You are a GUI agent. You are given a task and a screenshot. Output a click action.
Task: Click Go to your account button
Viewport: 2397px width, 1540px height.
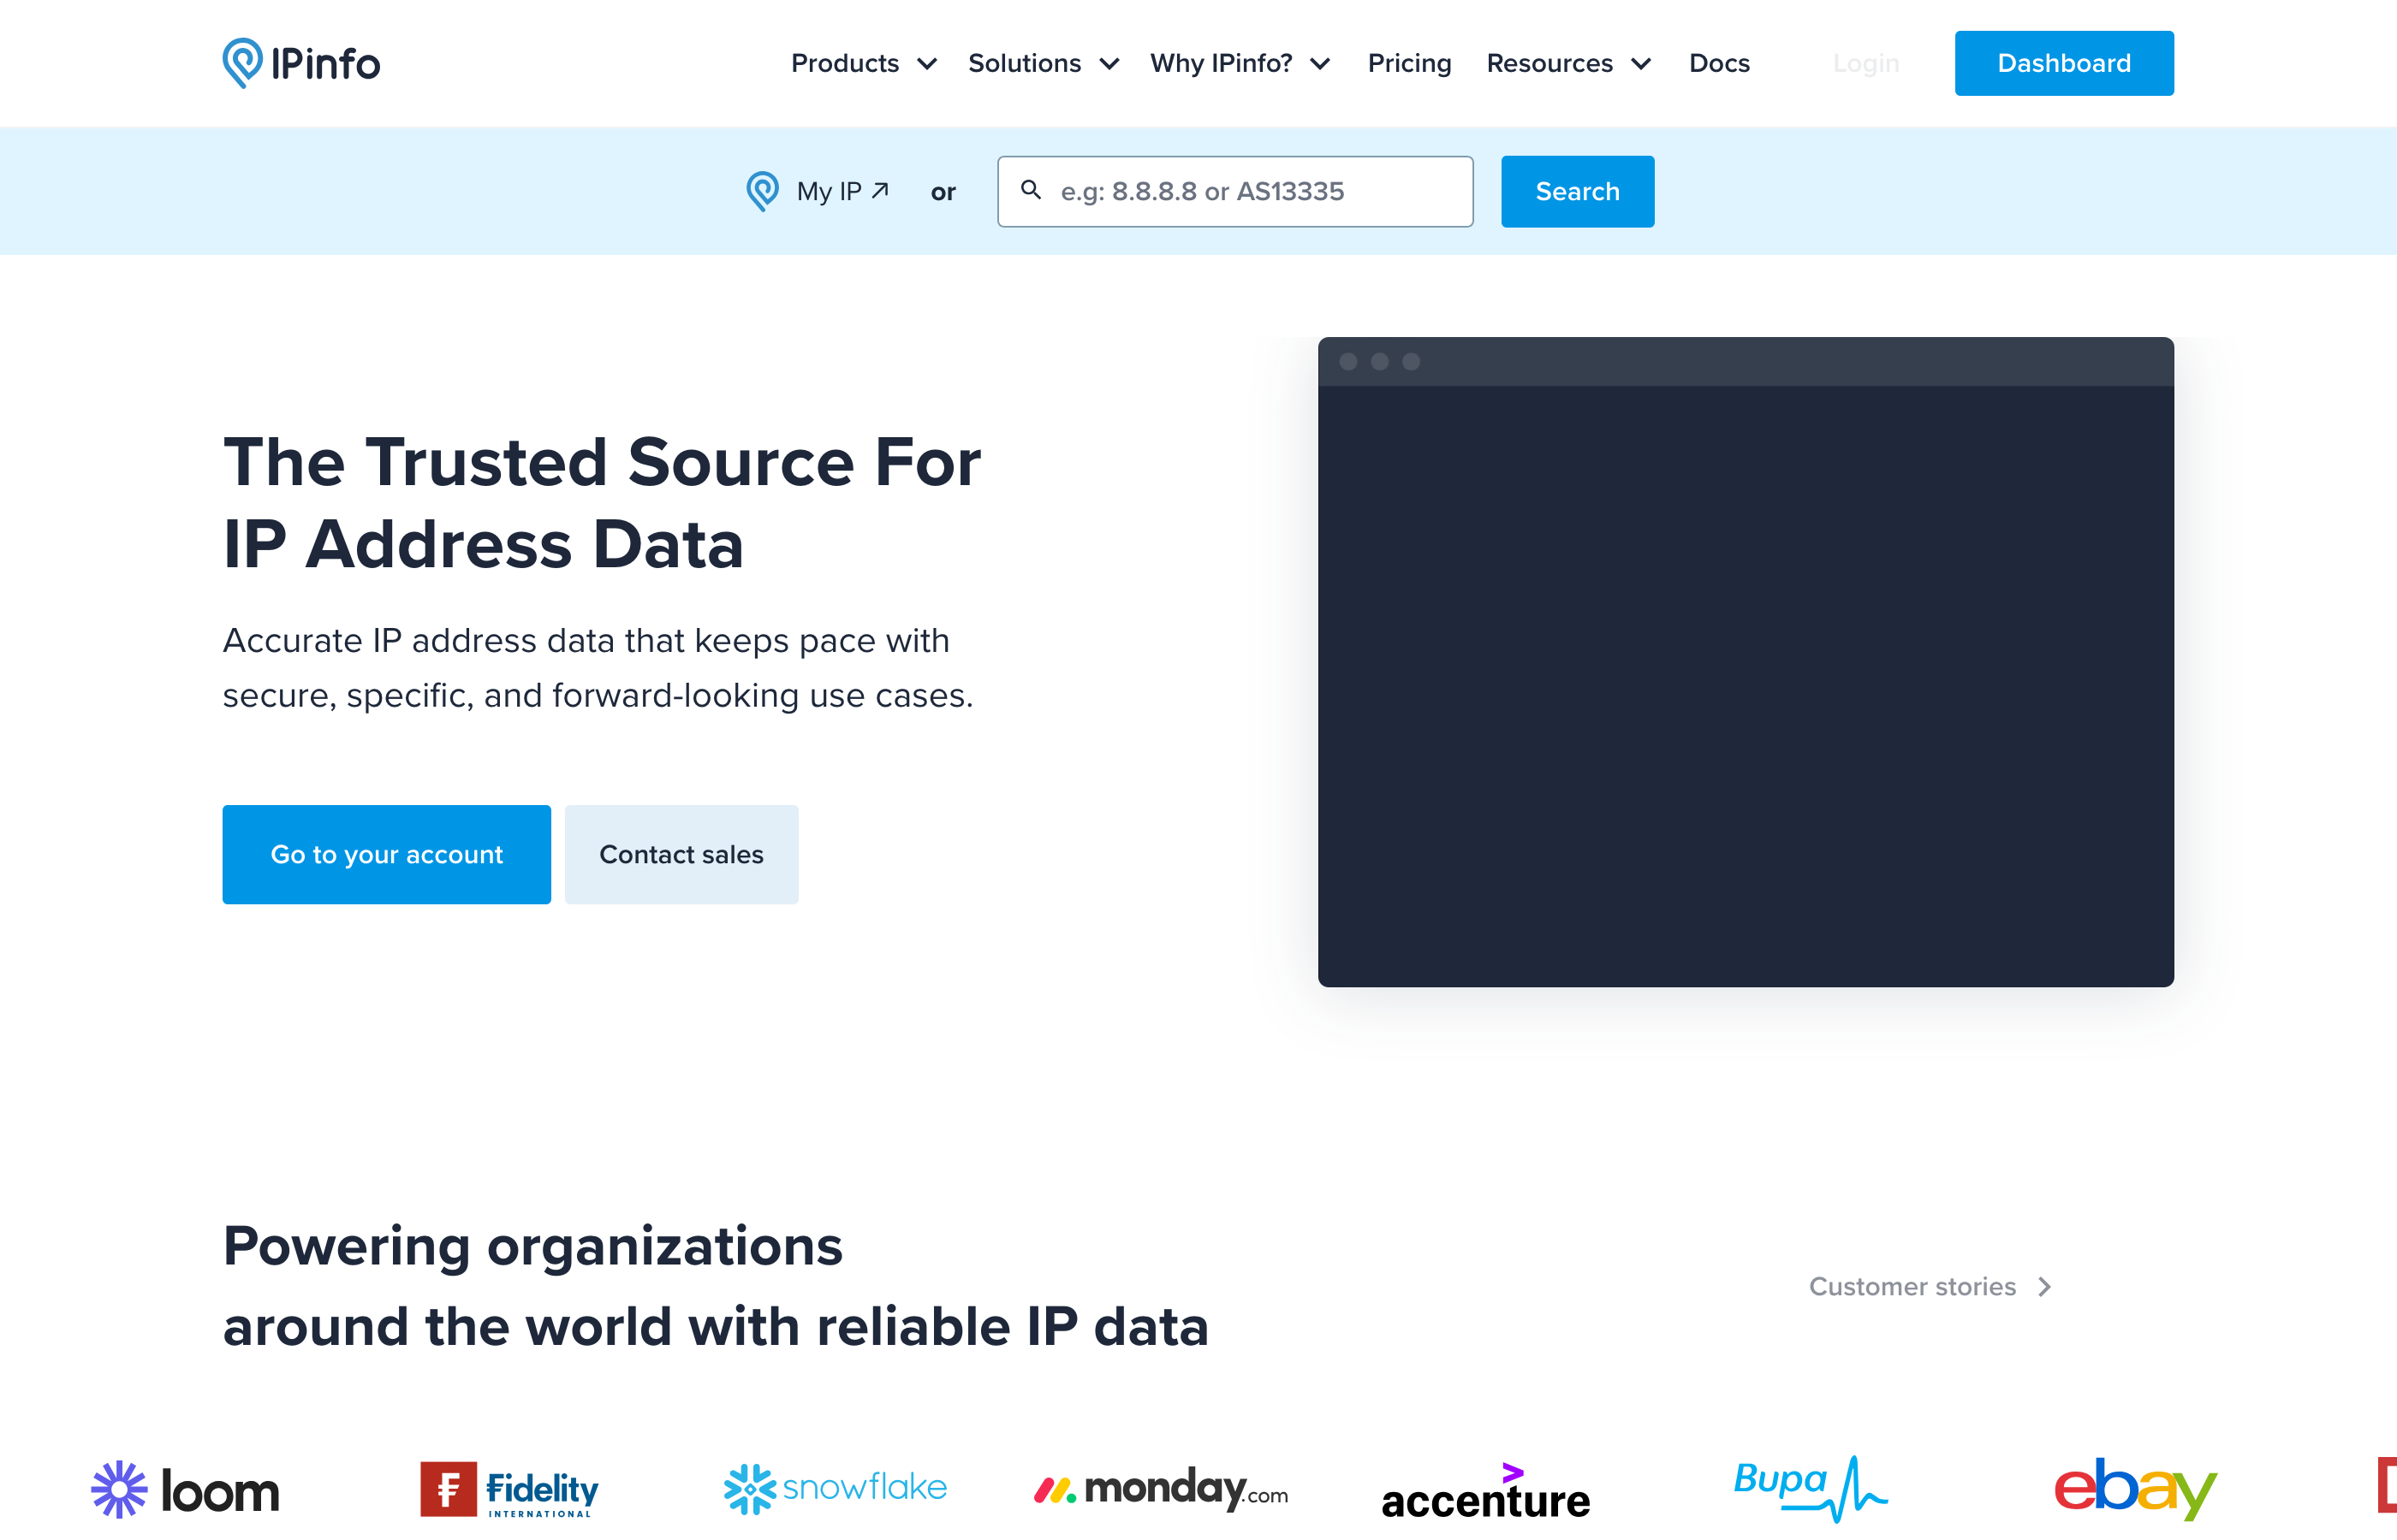[x=386, y=854]
